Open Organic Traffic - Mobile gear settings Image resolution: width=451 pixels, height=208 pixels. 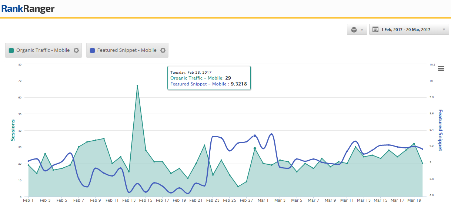[76, 50]
